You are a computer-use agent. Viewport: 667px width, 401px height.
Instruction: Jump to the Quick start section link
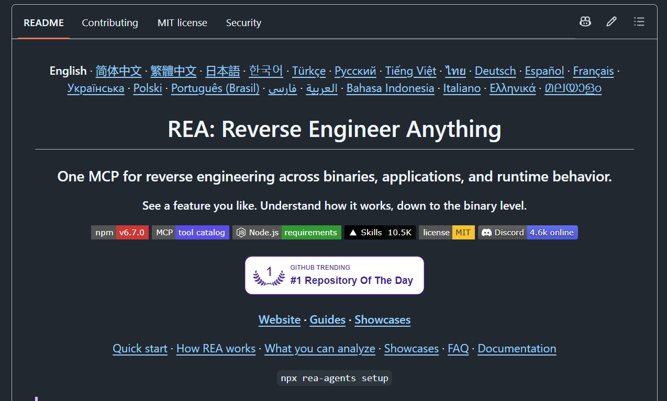click(x=140, y=349)
